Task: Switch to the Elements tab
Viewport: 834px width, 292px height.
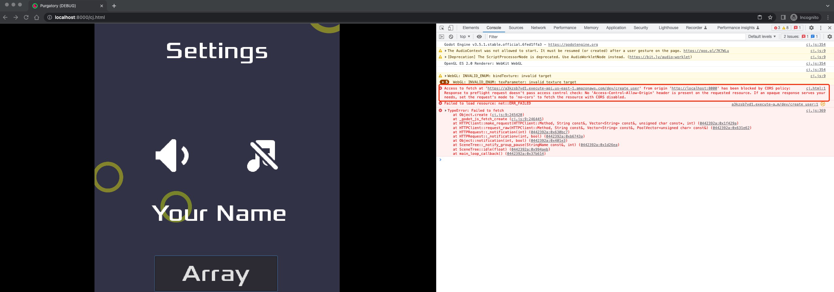Action: click(x=471, y=28)
